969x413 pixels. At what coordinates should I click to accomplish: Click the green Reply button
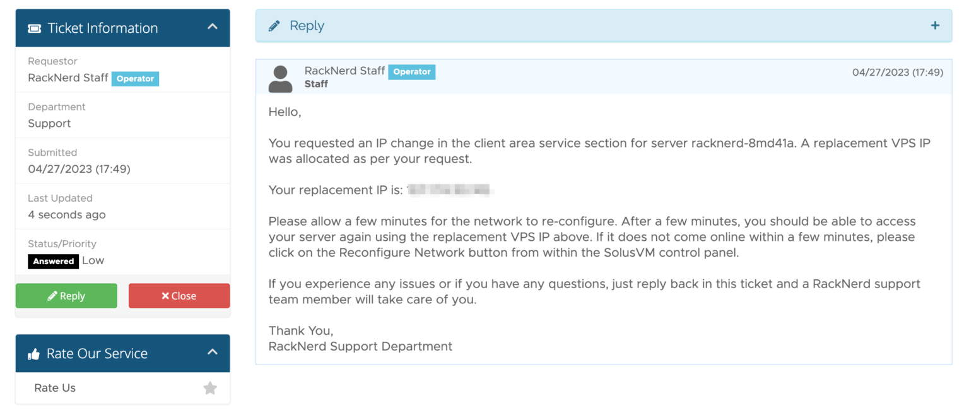pos(66,295)
